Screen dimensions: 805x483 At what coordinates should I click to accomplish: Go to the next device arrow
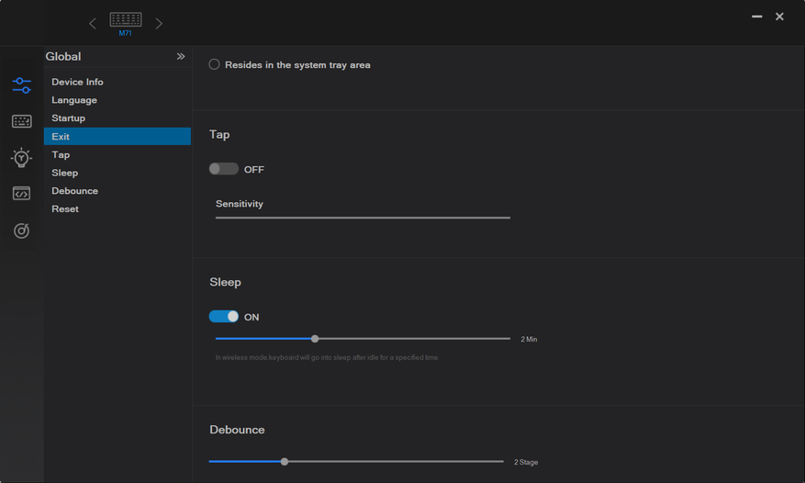point(159,23)
